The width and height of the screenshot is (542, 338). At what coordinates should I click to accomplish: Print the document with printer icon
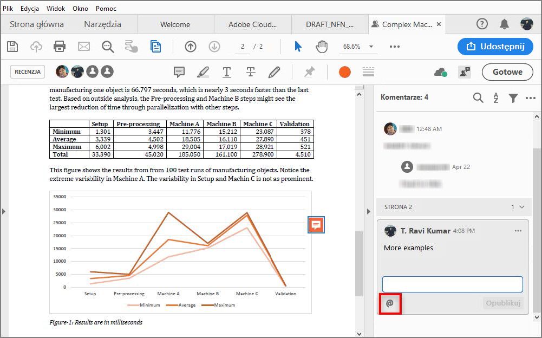pyautogui.click(x=60, y=47)
